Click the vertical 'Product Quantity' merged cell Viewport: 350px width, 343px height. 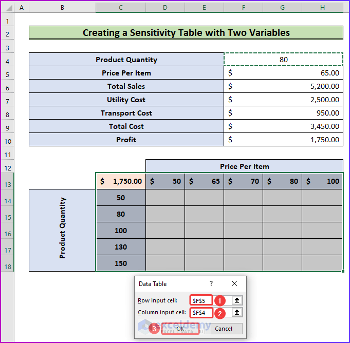[62, 231]
